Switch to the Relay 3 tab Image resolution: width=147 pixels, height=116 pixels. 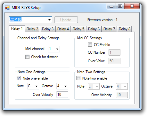tap(48, 29)
